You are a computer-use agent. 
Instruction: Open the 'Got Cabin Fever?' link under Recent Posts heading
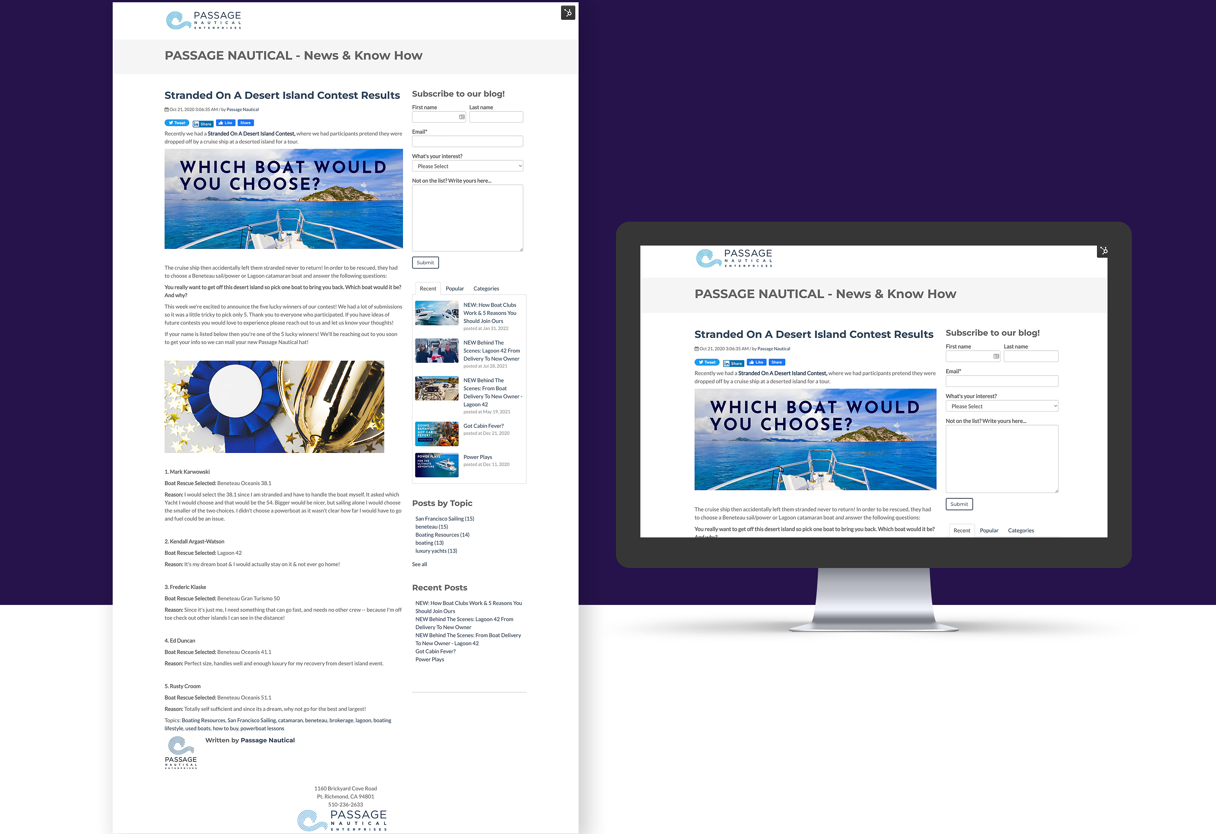(435, 651)
